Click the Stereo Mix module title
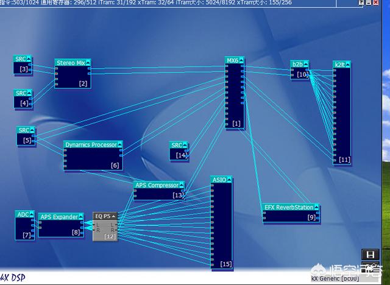390x285 pixels. [69, 62]
